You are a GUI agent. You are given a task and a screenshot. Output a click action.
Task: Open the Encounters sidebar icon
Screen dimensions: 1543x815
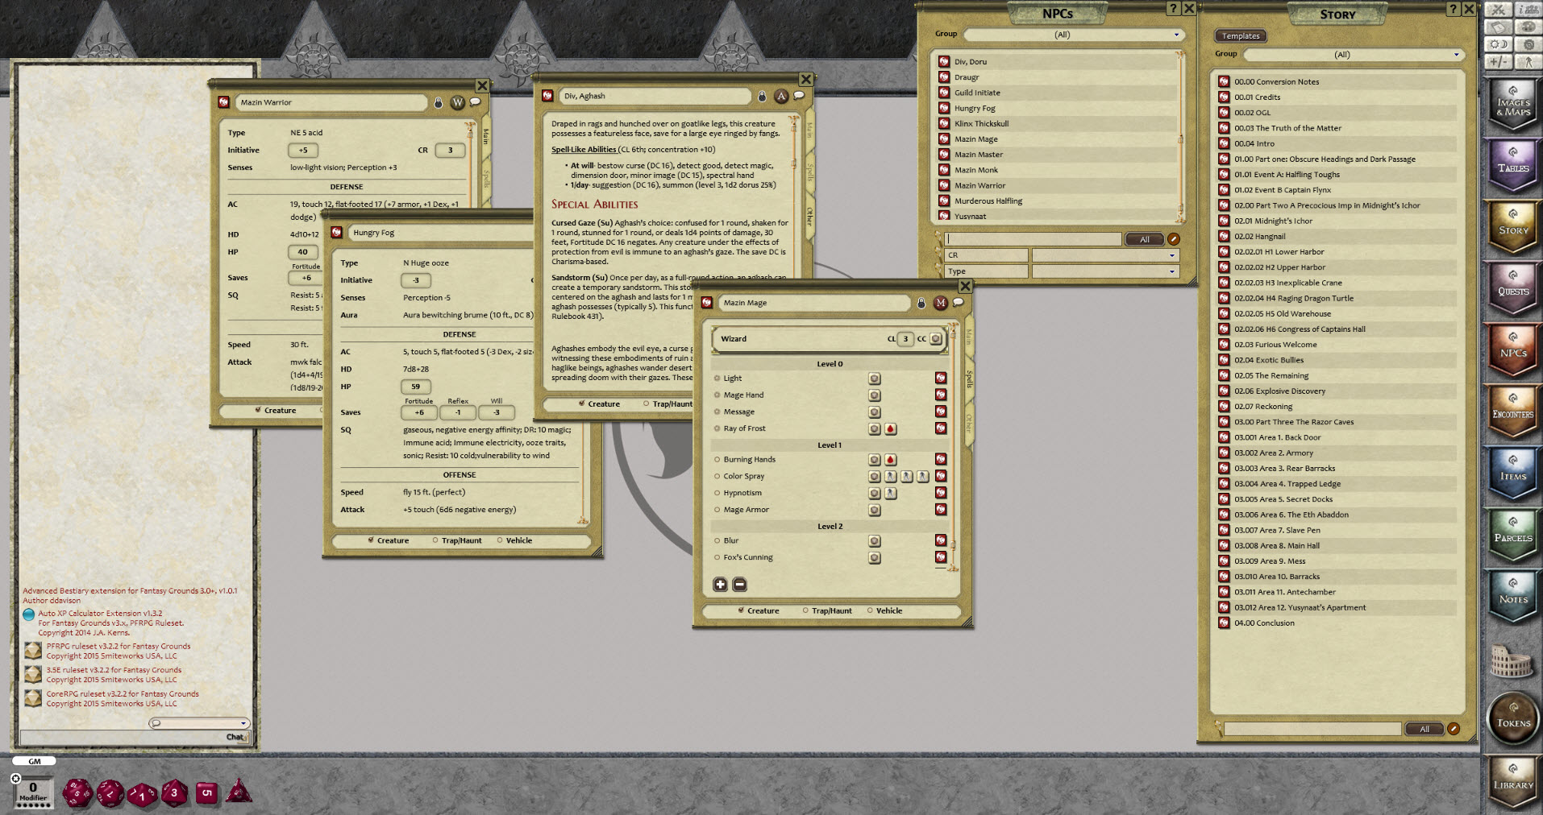(1512, 412)
